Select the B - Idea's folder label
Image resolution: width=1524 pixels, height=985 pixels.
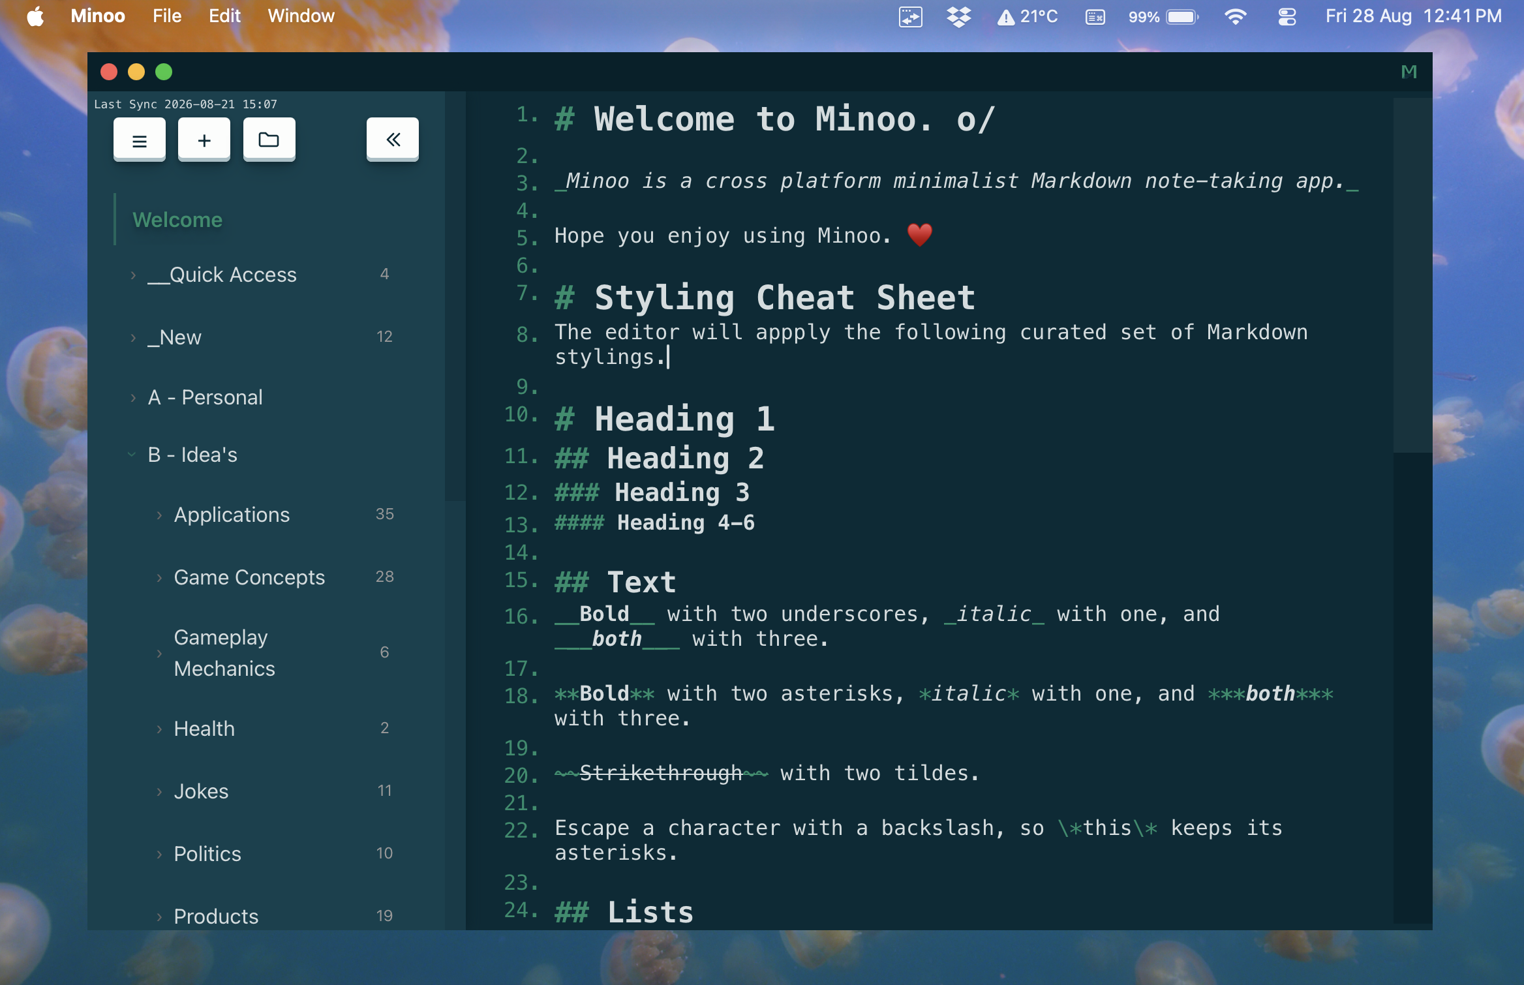point(192,455)
